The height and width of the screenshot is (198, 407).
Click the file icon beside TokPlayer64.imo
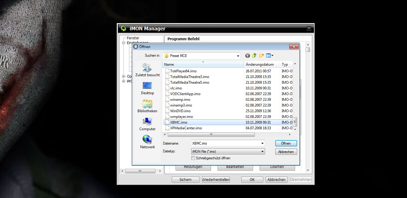(167, 71)
